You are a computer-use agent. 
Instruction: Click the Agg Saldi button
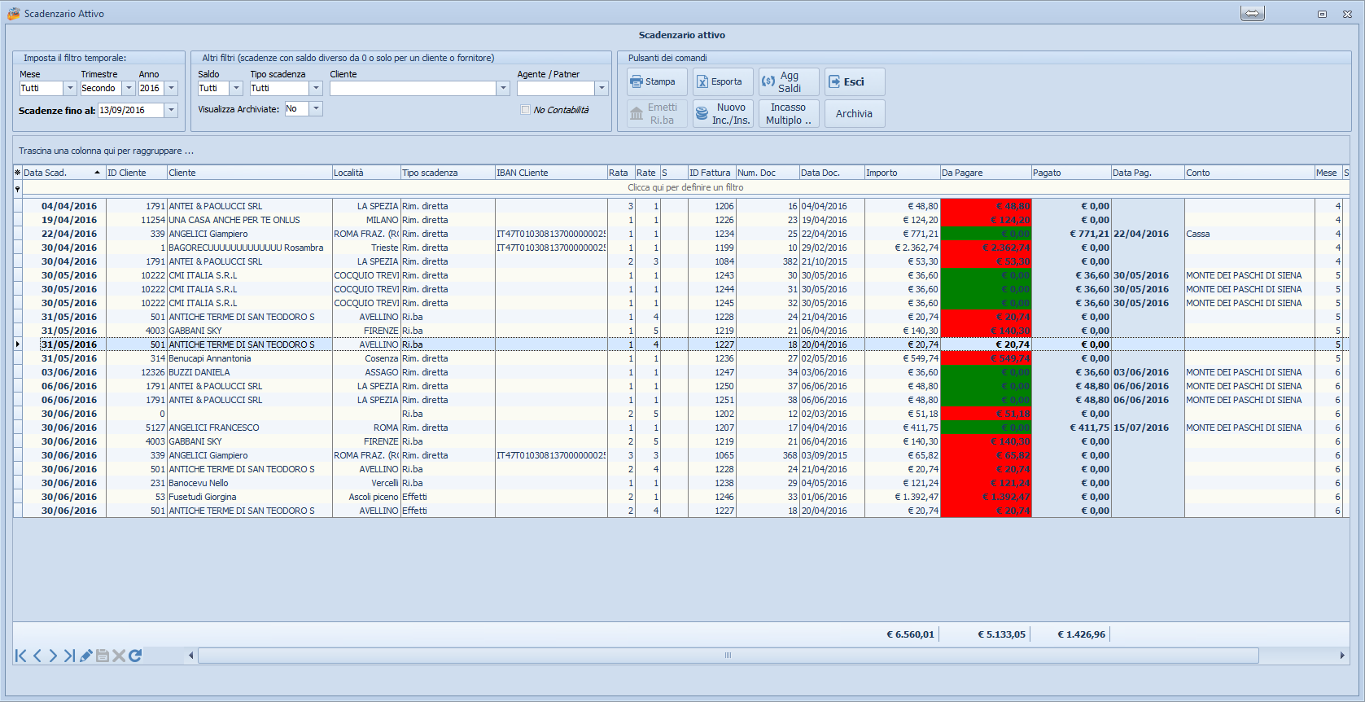coord(789,81)
